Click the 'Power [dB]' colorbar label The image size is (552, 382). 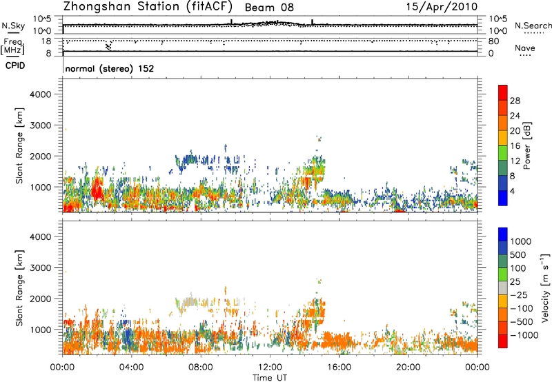(x=526, y=145)
